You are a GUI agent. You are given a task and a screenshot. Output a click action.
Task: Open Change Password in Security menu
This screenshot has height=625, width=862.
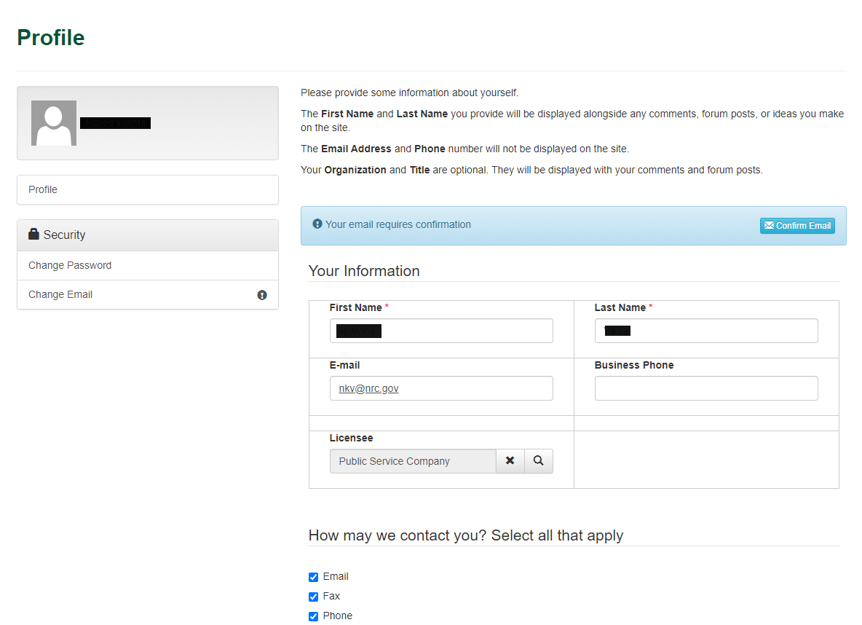click(70, 265)
